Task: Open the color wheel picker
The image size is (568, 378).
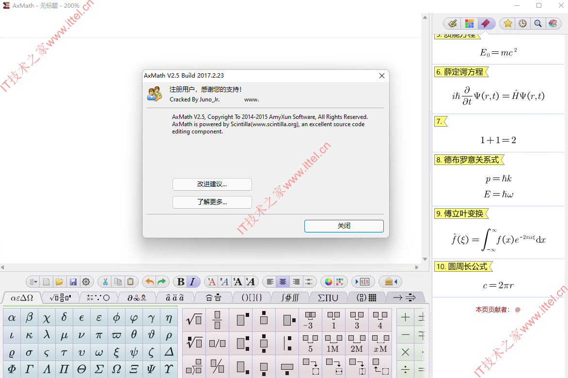Action: [x=329, y=282]
